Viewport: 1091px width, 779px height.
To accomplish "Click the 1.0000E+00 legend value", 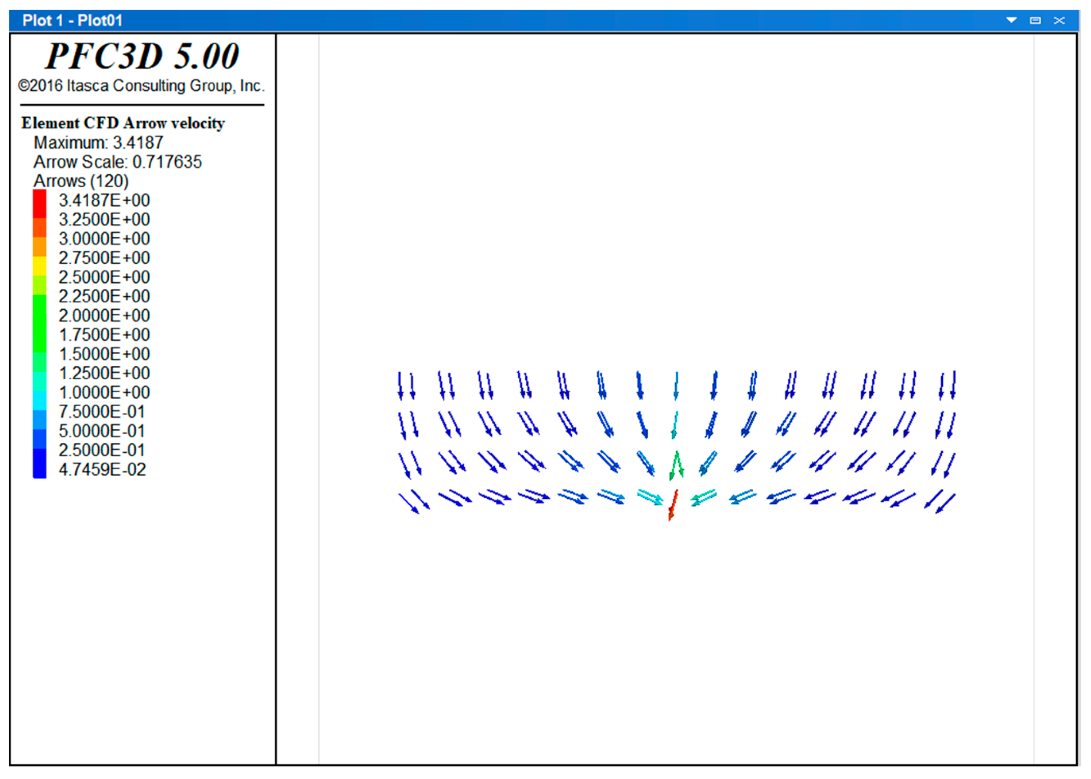I will (104, 392).
